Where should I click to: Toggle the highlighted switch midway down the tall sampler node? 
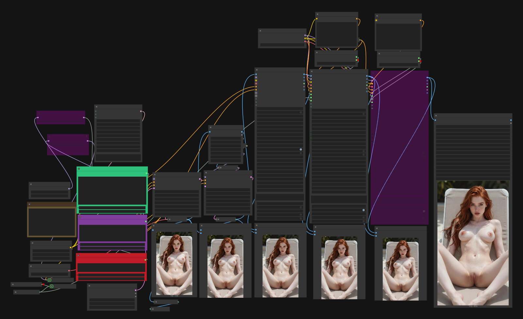tap(301, 150)
